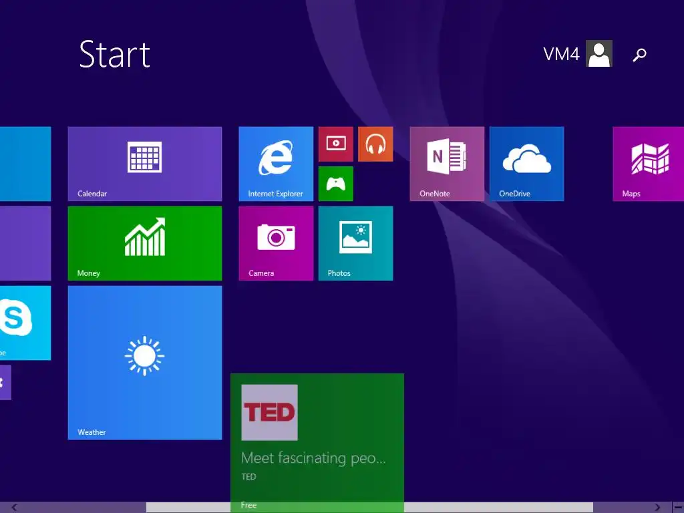Click the scrollbar left arrow
The height and width of the screenshot is (513, 684).
click(15, 508)
